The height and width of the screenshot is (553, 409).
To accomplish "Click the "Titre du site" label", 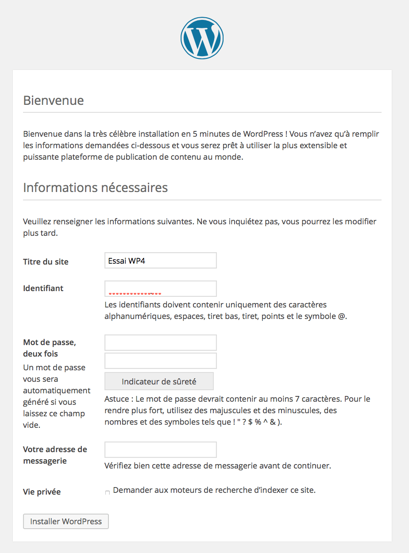I will [x=46, y=262].
